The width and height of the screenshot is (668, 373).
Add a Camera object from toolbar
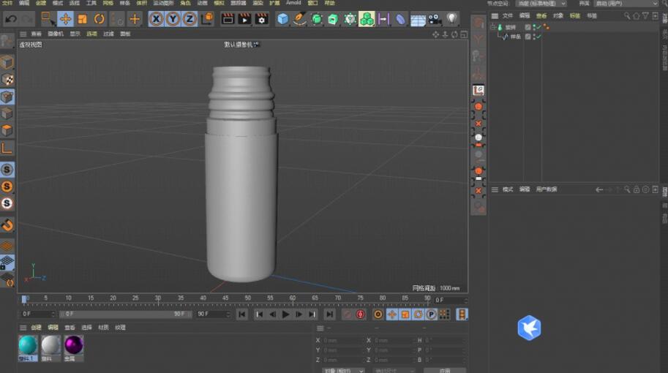click(x=435, y=19)
